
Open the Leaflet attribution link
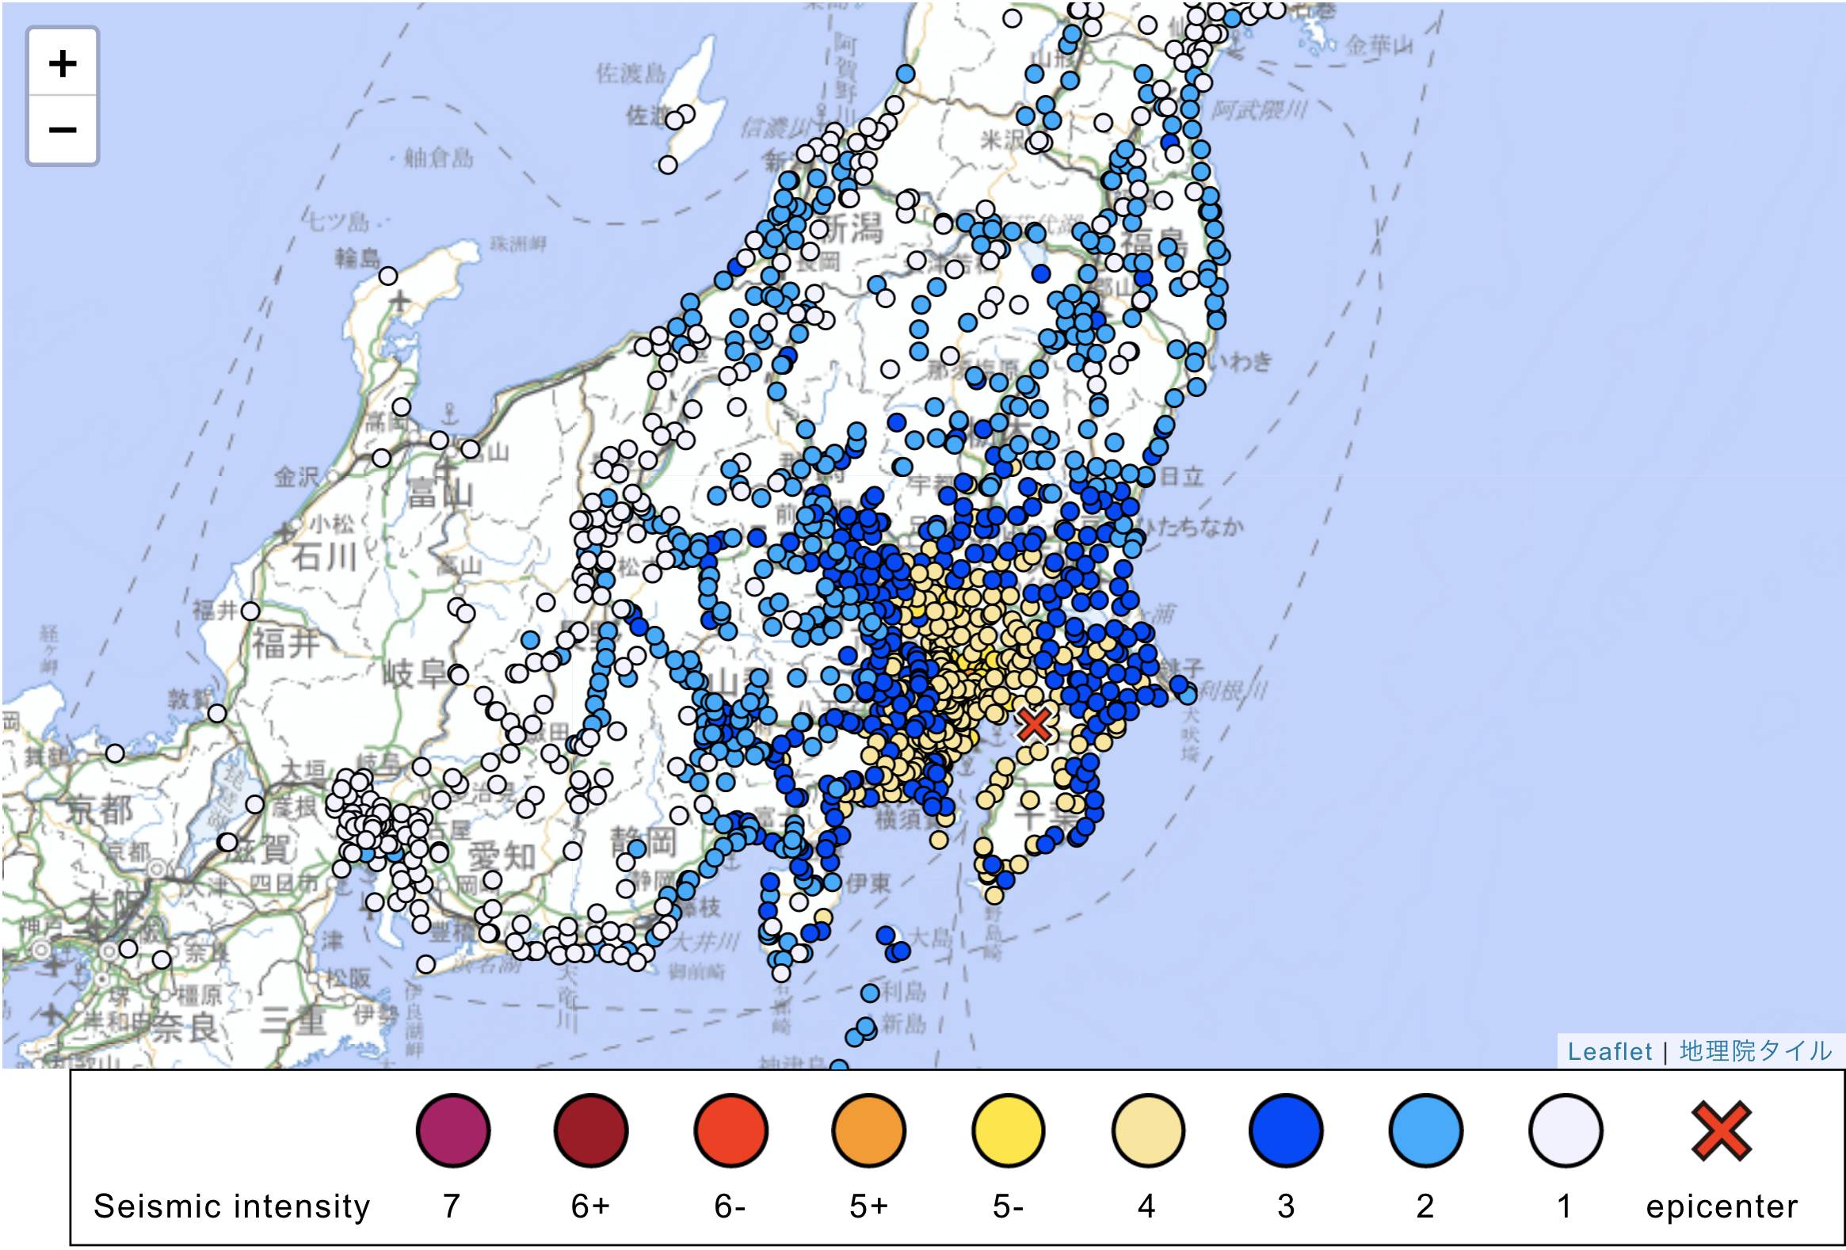1609,1052
